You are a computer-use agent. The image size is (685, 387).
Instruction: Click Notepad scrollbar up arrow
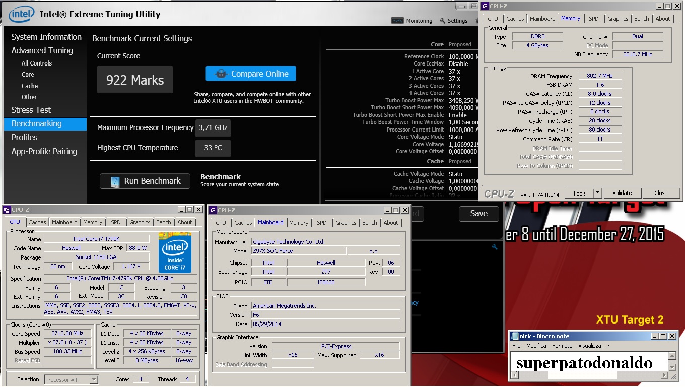[672, 355]
